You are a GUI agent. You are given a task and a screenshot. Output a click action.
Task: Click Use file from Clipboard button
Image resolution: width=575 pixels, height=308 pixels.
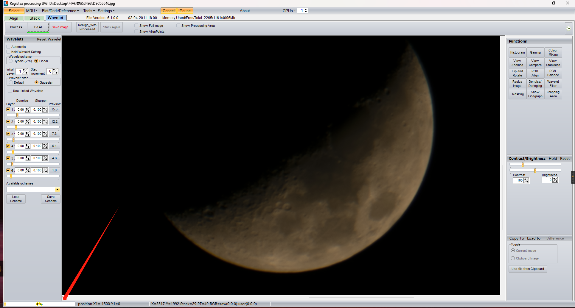point(528,269)
